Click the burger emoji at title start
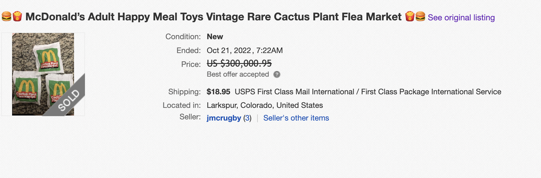 (6, 17)
